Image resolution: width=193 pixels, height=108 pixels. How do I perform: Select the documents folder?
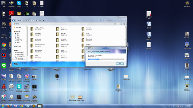(36, 40)
